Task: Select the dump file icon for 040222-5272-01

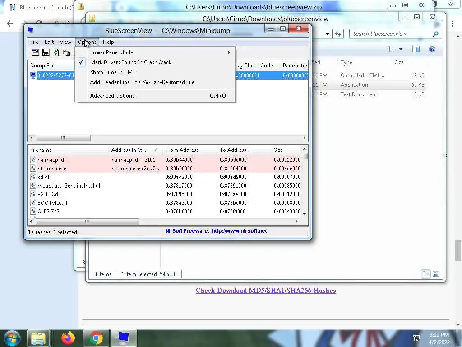Action: pos(32,75)
